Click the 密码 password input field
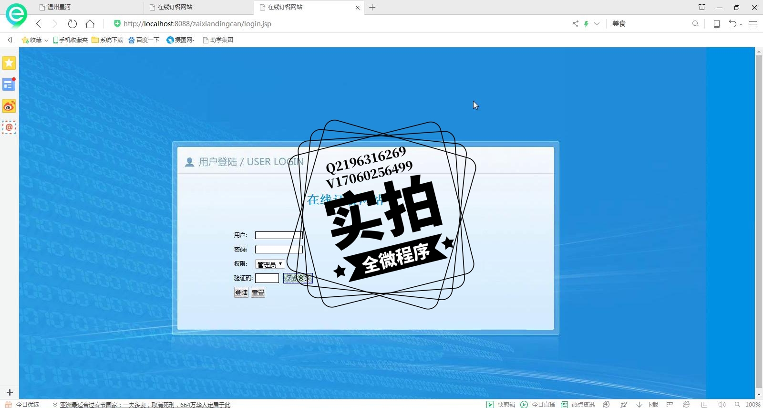 point(279,250)
